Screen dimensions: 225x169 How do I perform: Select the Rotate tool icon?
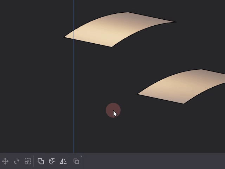point(17,161)
